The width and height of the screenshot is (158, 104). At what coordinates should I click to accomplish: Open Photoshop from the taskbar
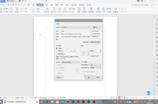[73, 102]
